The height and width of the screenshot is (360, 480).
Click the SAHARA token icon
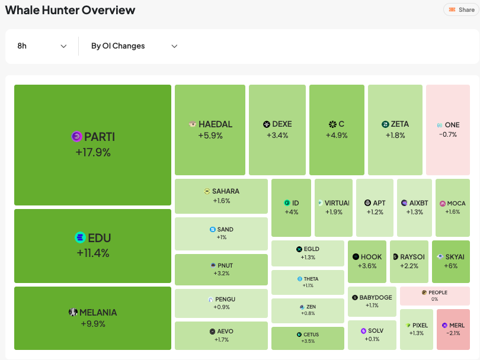(x=207, y=191)
